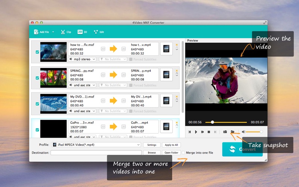Take a snapshot with the camera icon
Viewport: 299px width, 187px height.
pos(225,132)
